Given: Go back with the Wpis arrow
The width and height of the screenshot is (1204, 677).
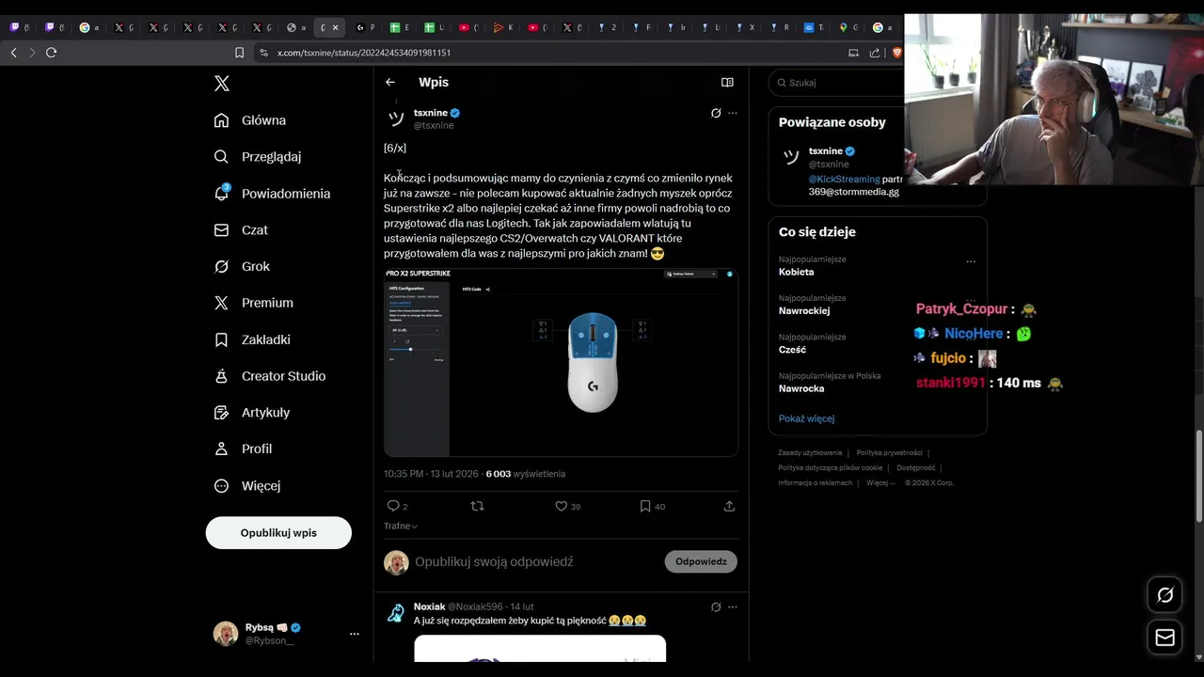Looking at the screenshot, I should (390, 83).
